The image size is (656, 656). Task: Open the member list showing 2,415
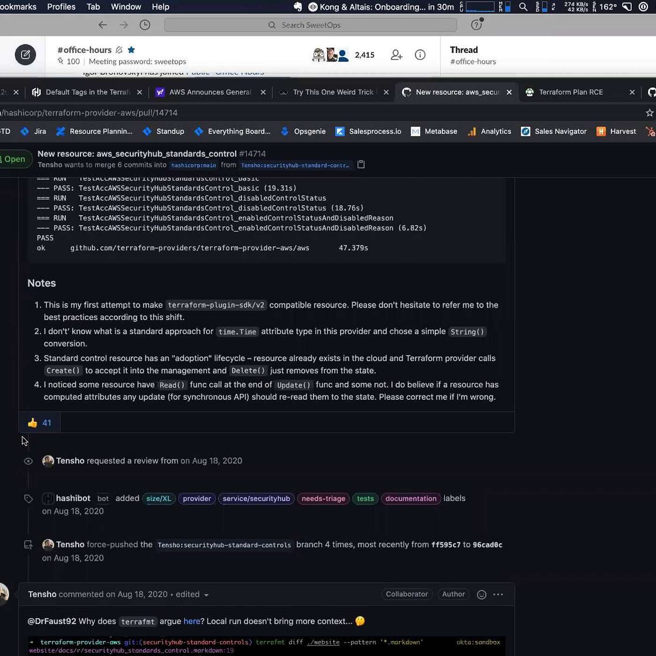pyautogui.click(x=343, y=55)
